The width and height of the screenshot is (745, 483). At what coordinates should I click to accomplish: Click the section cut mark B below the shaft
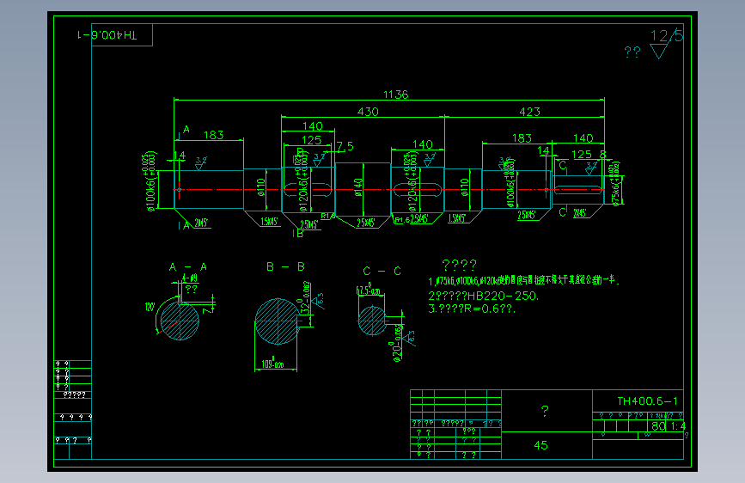[299, 233]
